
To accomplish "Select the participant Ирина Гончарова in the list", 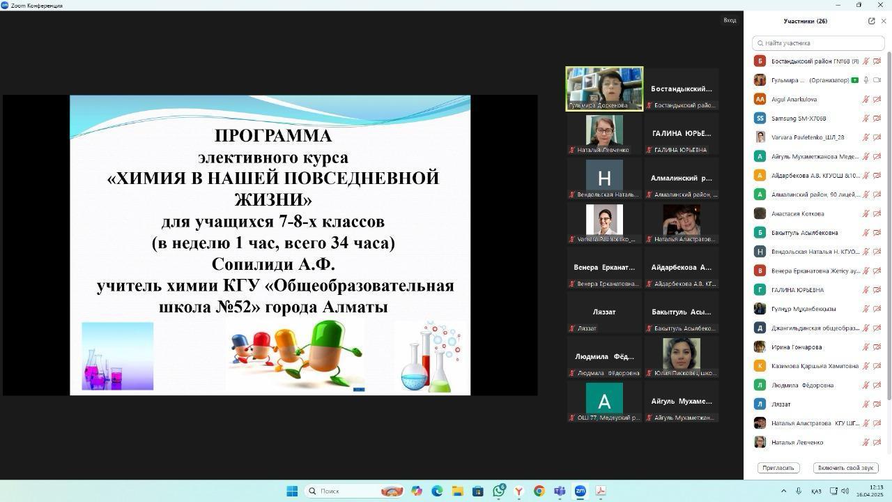I will [x=797, y=347].
